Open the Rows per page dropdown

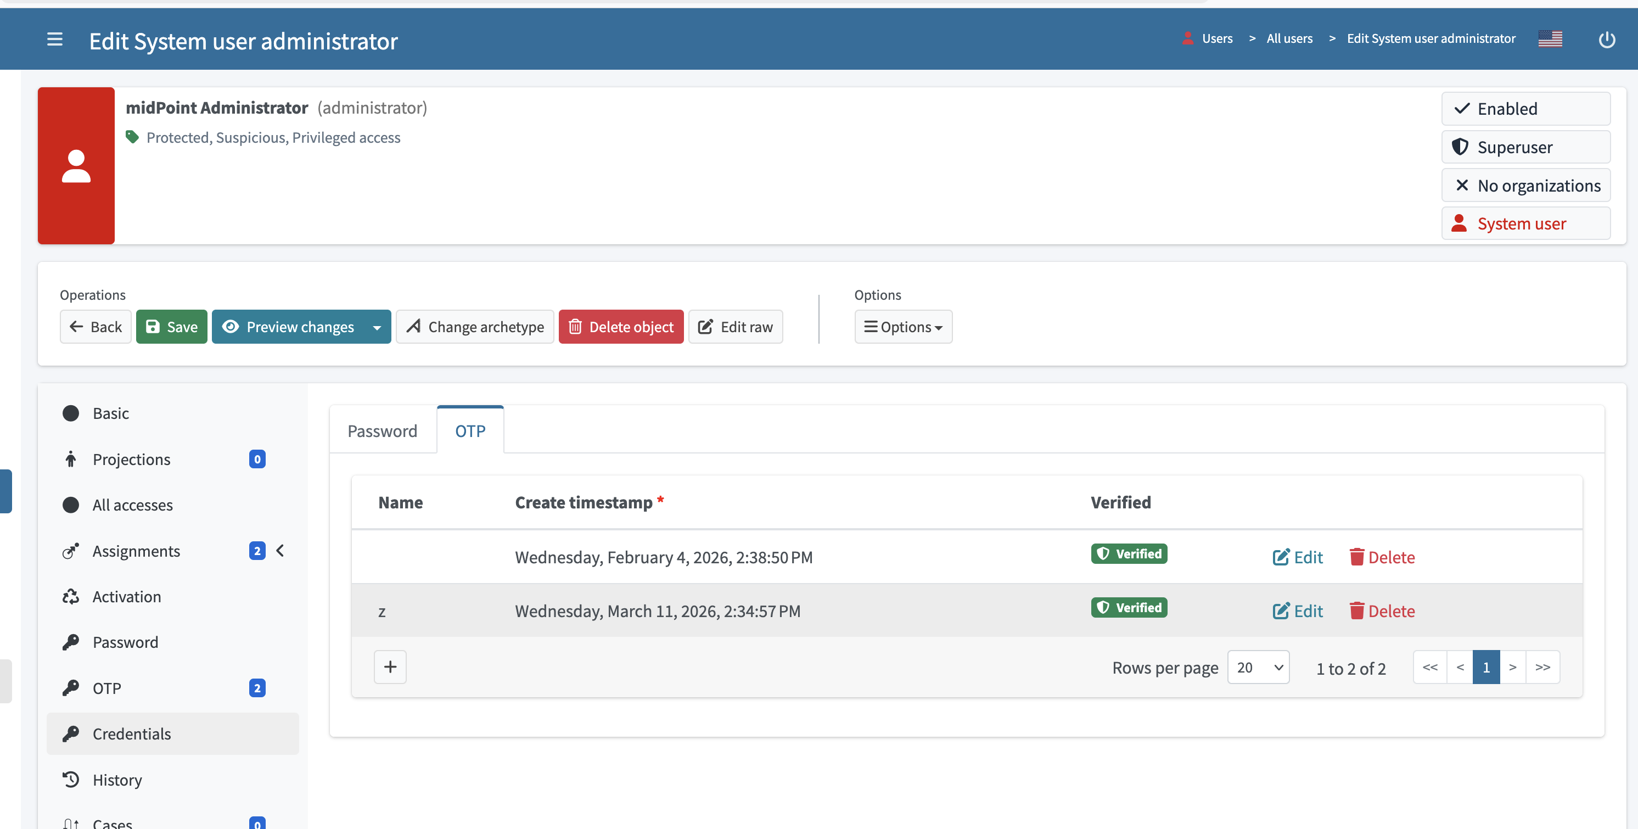tap(1258, 667)
